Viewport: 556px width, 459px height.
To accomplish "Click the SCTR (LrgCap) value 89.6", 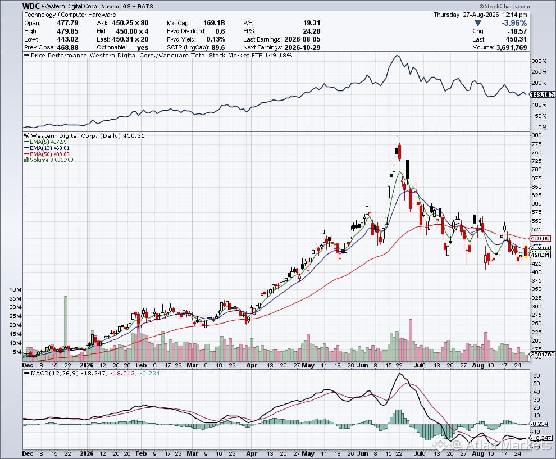I will point(218,48).
